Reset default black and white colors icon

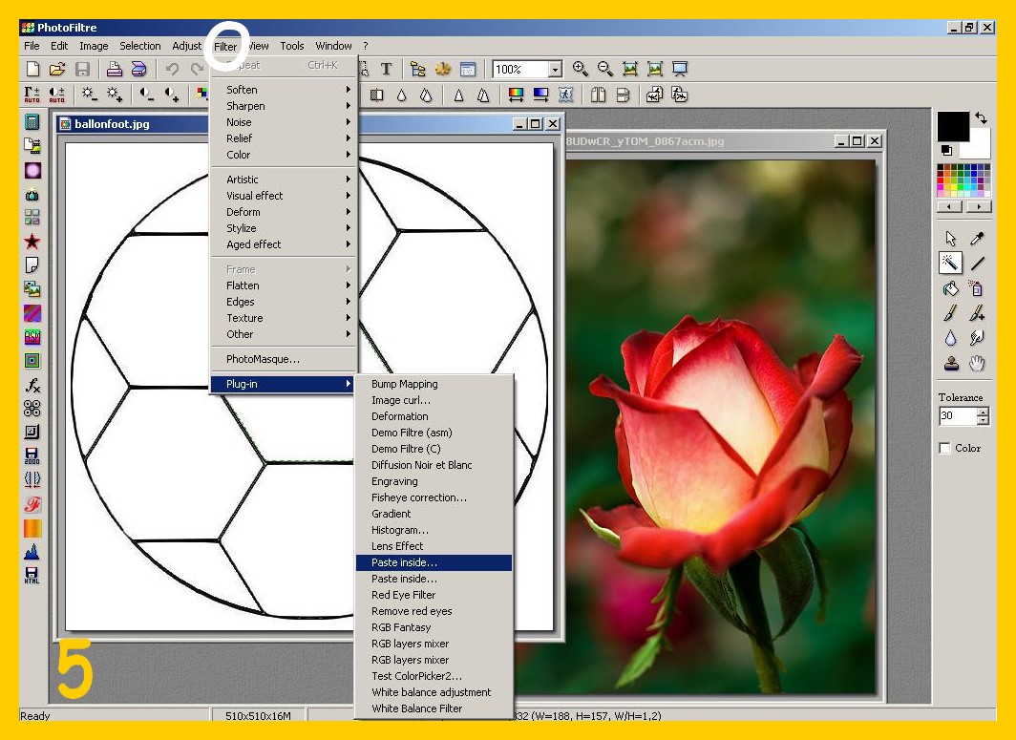click(946, 150)
